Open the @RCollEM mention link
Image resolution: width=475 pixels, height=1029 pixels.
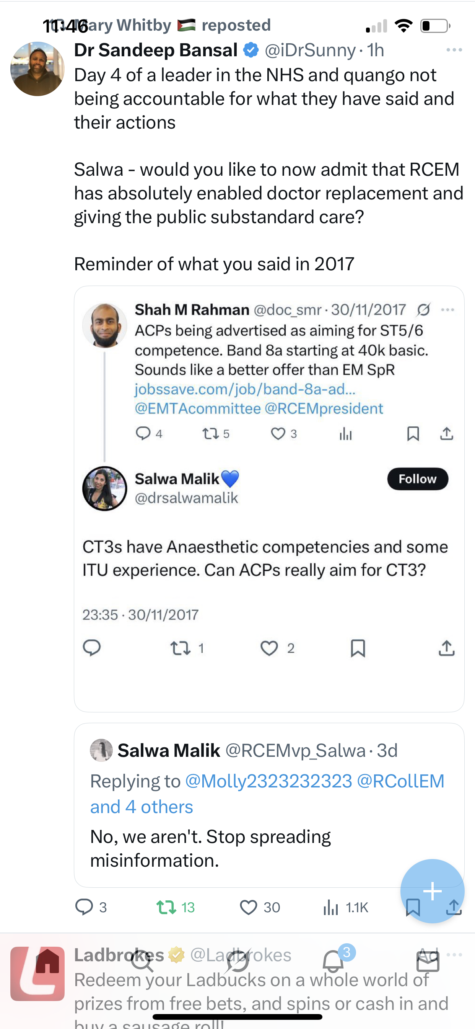click(x=400, y=781)
